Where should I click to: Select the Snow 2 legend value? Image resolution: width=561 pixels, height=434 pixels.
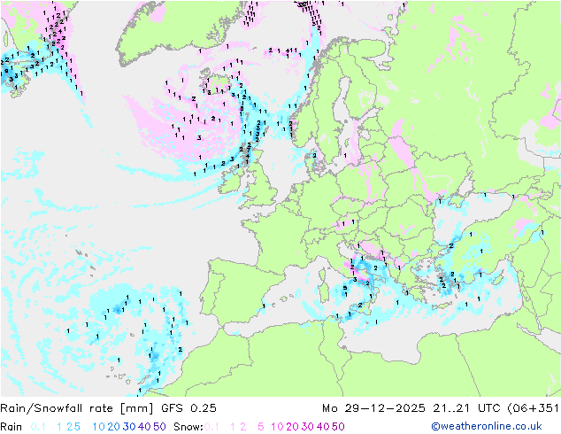[243, 427]
